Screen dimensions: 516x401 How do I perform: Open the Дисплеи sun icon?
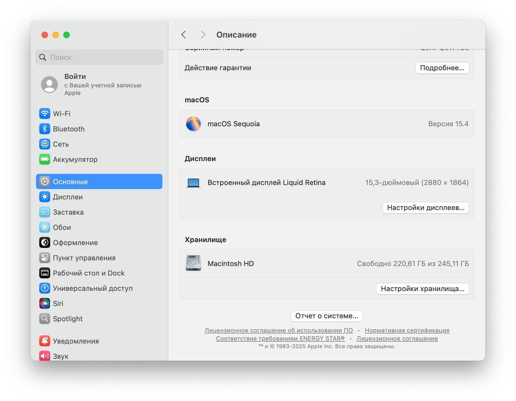45,197
